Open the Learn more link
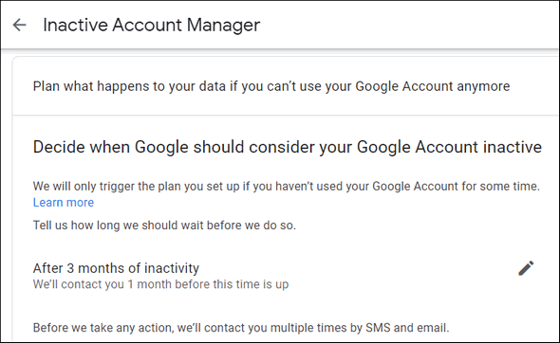This screenshot has width=560, height=343. pyautogui.click(x=64, y=203)
